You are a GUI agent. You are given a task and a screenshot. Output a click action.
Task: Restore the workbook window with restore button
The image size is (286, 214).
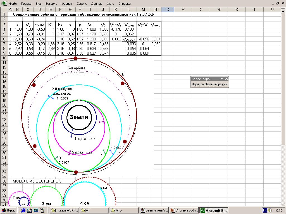278,4
